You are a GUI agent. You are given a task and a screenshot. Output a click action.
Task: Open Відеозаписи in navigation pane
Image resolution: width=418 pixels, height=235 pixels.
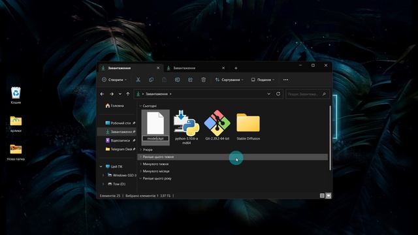coord(120,140)
